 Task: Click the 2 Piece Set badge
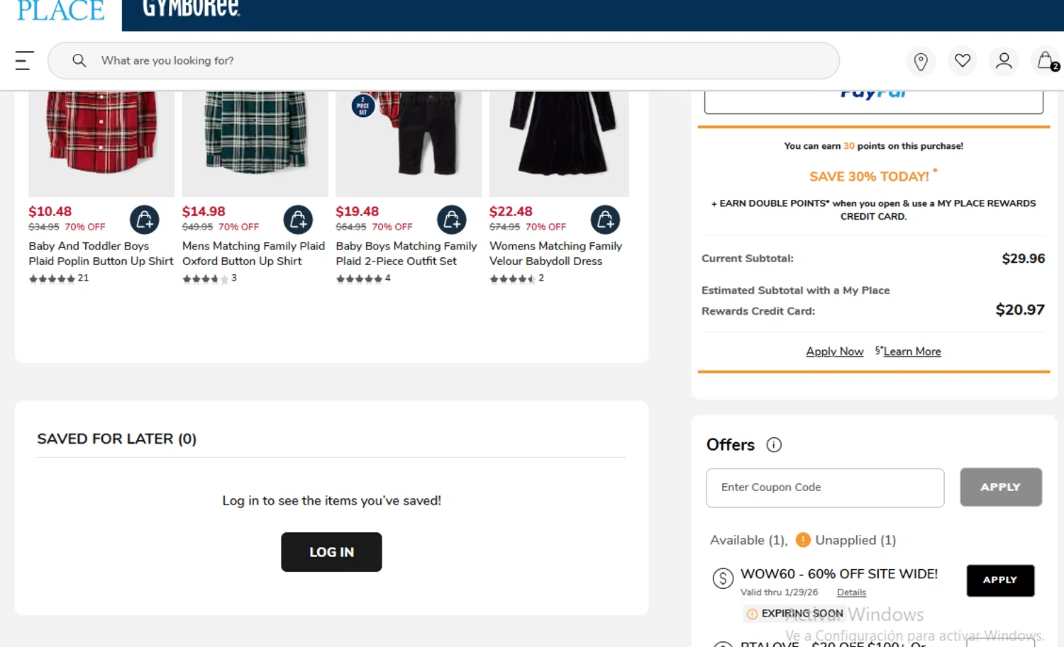363,106
